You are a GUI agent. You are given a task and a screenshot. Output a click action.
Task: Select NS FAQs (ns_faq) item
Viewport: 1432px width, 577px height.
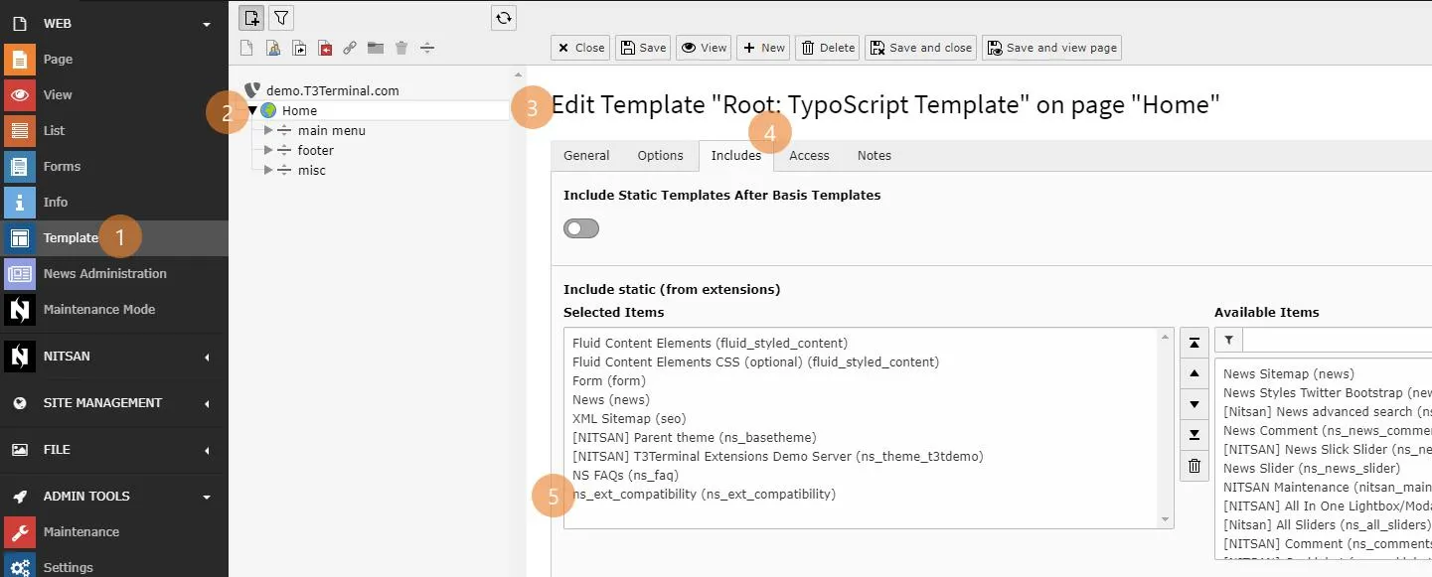[625, 475]
